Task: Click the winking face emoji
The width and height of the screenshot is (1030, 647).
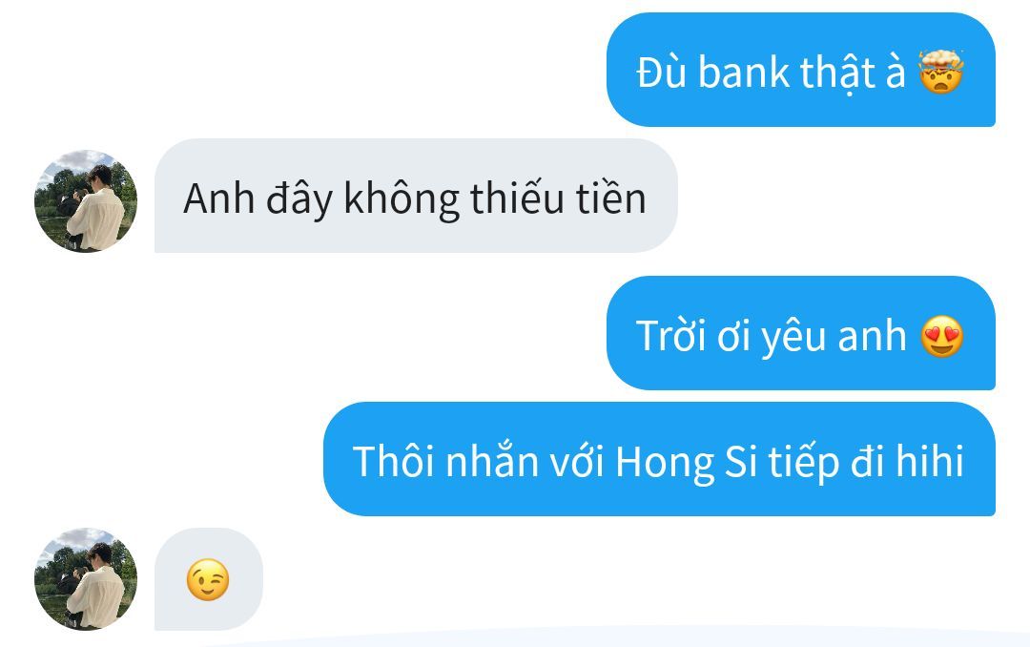Action: 208,579
